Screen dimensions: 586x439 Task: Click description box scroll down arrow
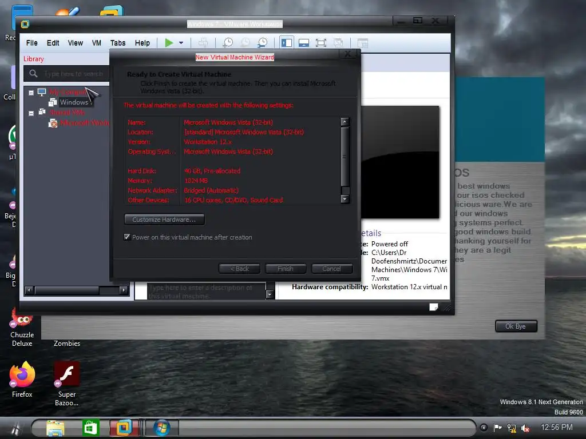pos(270,295)
